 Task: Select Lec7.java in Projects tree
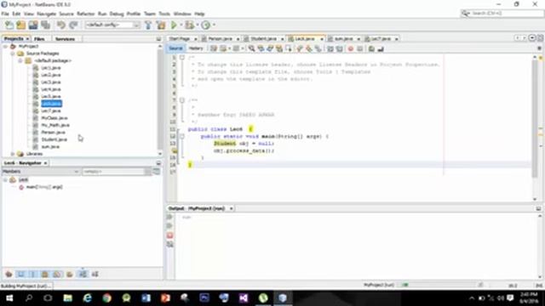tap(51, 110)
